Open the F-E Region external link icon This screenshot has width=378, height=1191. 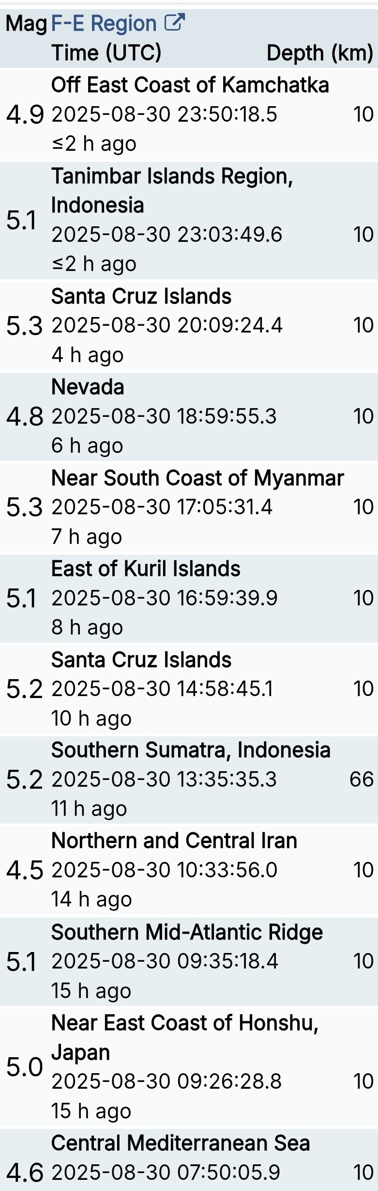(x=175, y=22)
